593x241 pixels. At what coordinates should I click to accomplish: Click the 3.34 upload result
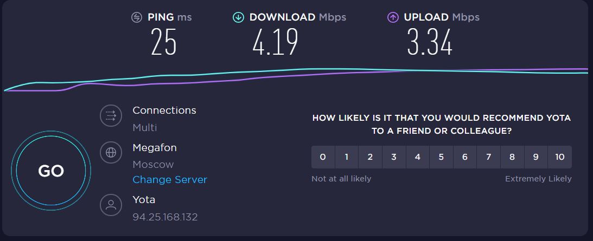pyautogui.click(x=430, y=42)
